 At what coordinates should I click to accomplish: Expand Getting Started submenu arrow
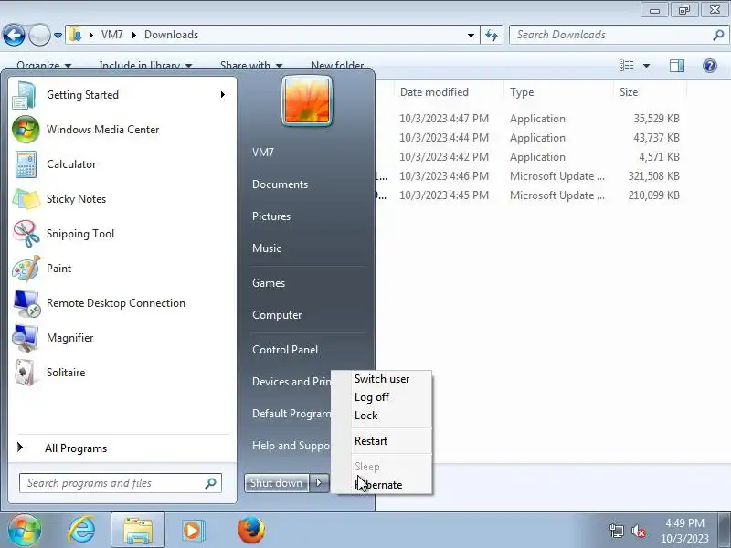pyautogui.click(x=223, y=95)
